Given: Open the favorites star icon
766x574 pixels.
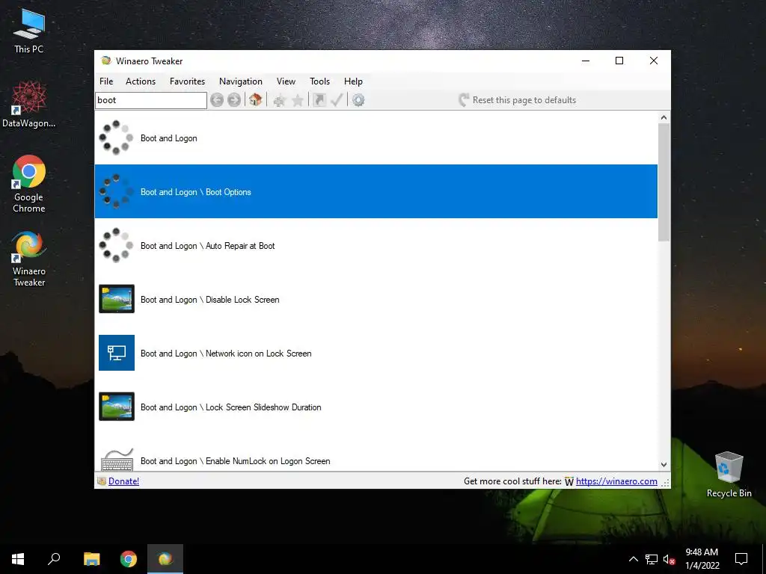Looking at the screenshot, I should pos(298,101).
